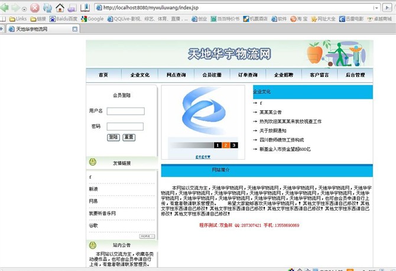
Task: Open the Baidu百度 bookmark
Action: click(x=64, y=19)
